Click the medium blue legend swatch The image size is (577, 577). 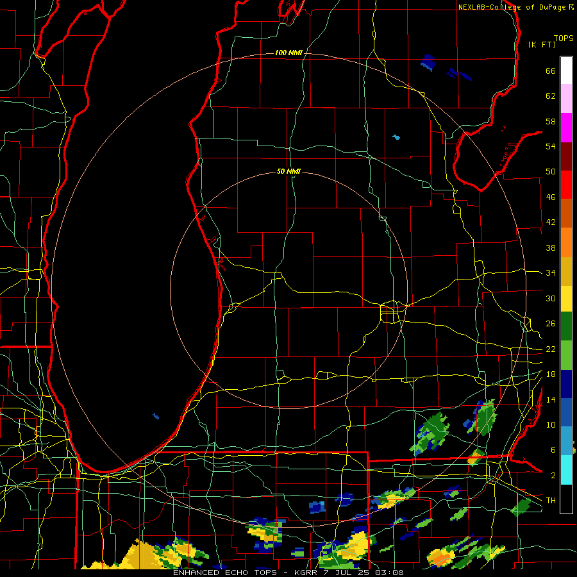[566, 412]
